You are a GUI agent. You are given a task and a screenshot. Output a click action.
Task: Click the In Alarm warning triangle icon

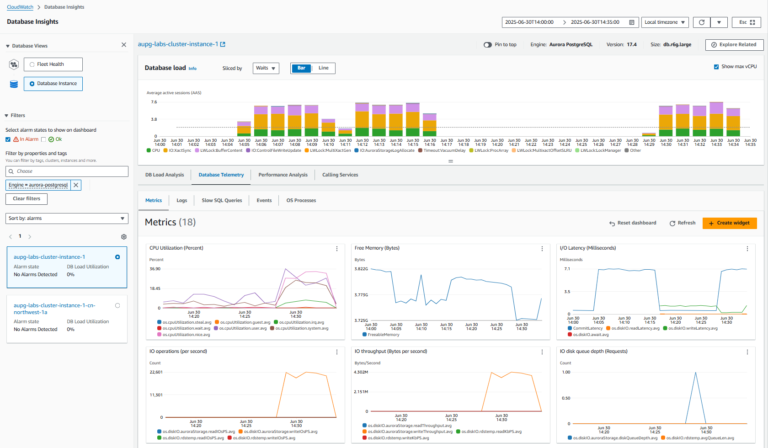pos(16,139)
